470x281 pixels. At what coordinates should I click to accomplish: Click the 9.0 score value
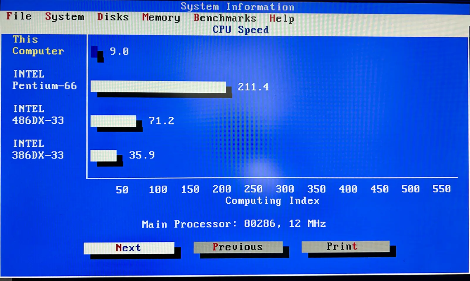(119, 51)
